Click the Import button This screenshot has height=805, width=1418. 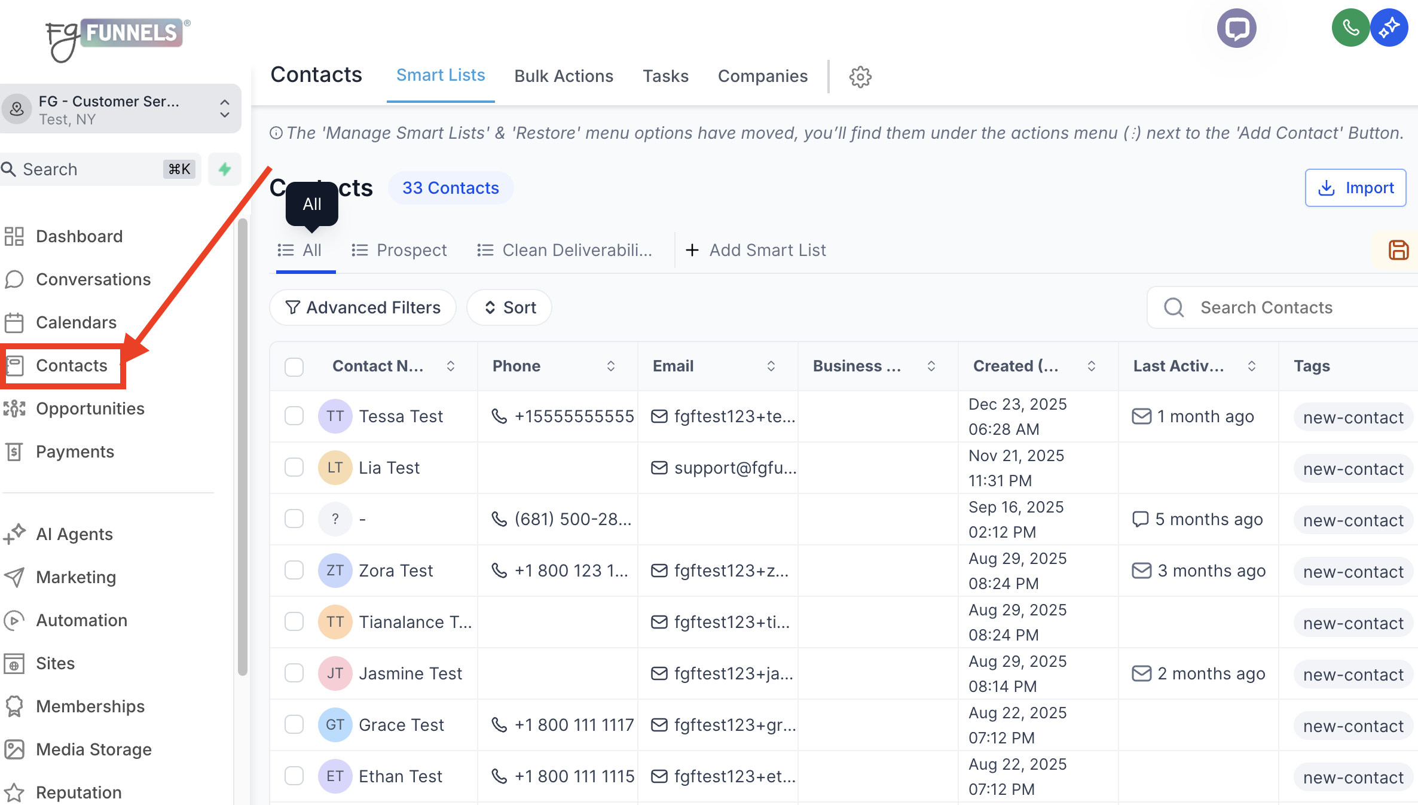pos(1355,188)
